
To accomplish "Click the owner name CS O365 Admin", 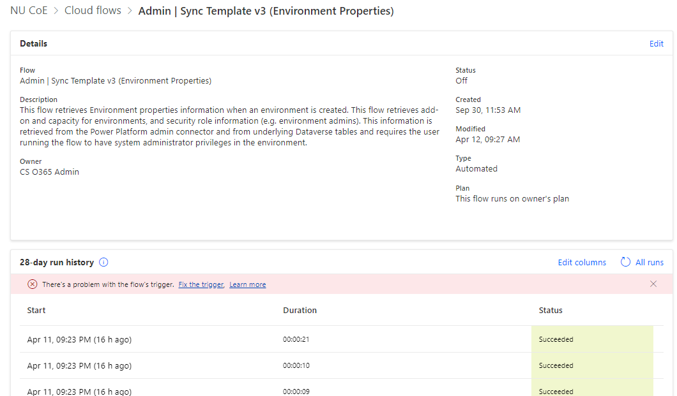I will (x=49, y=172).
